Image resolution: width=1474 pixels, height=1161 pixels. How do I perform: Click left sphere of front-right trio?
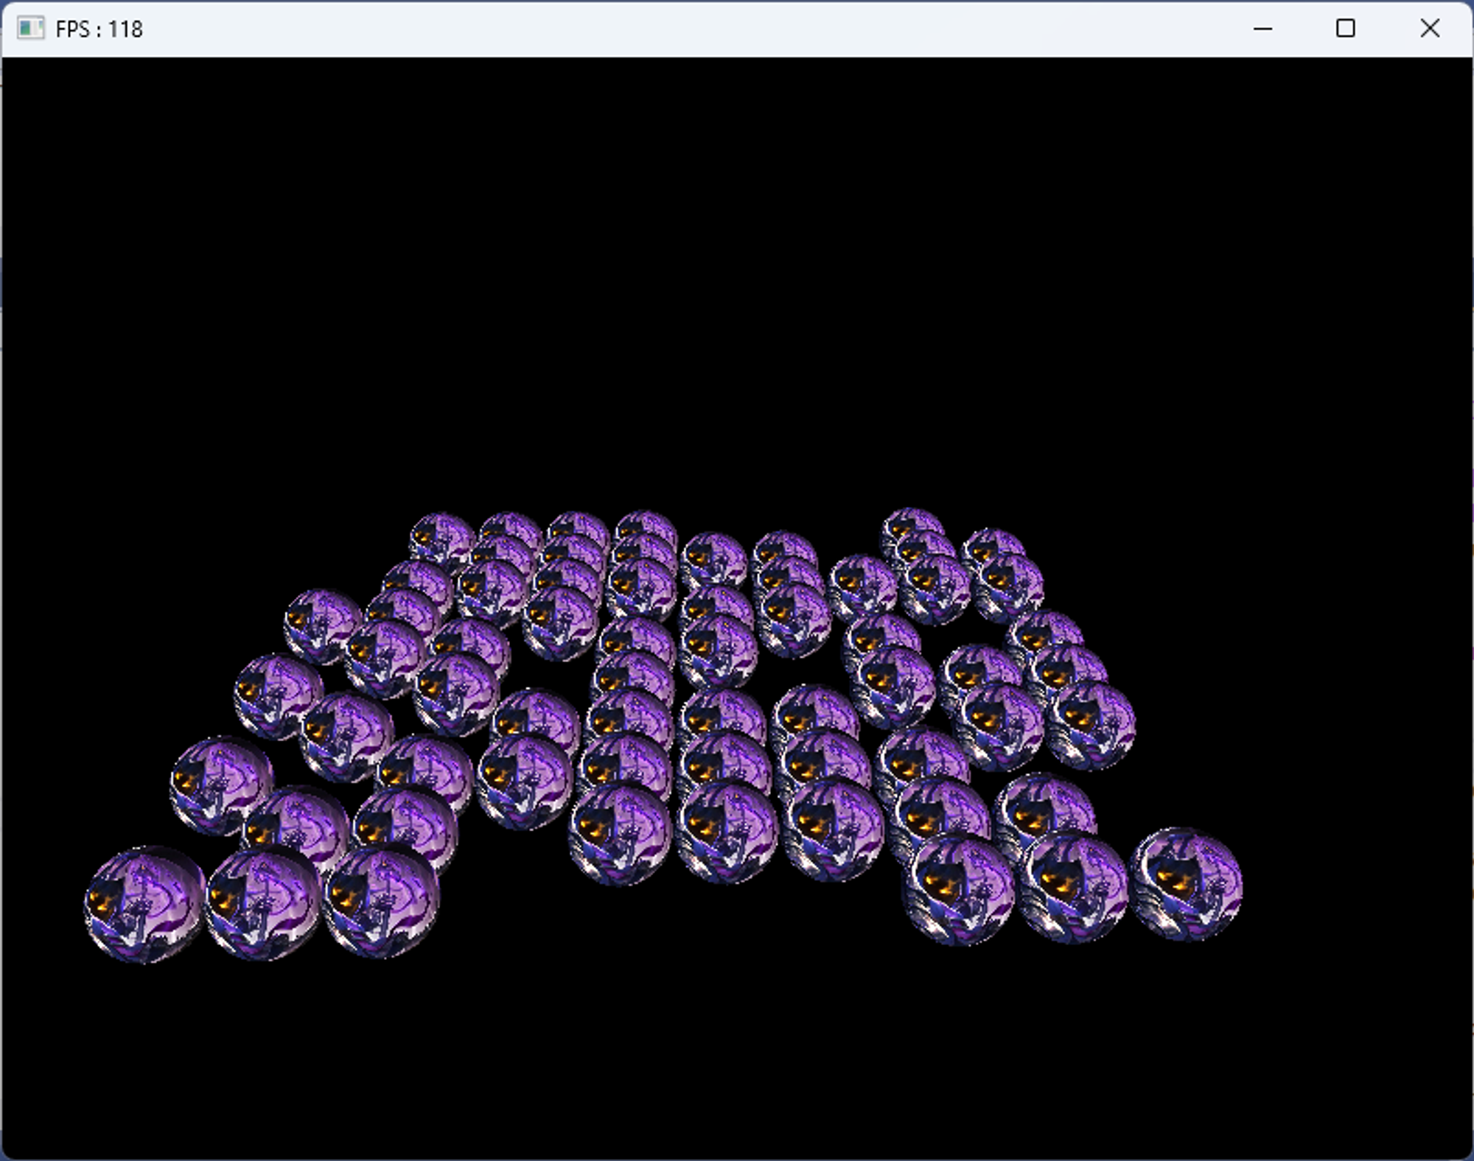960,890
